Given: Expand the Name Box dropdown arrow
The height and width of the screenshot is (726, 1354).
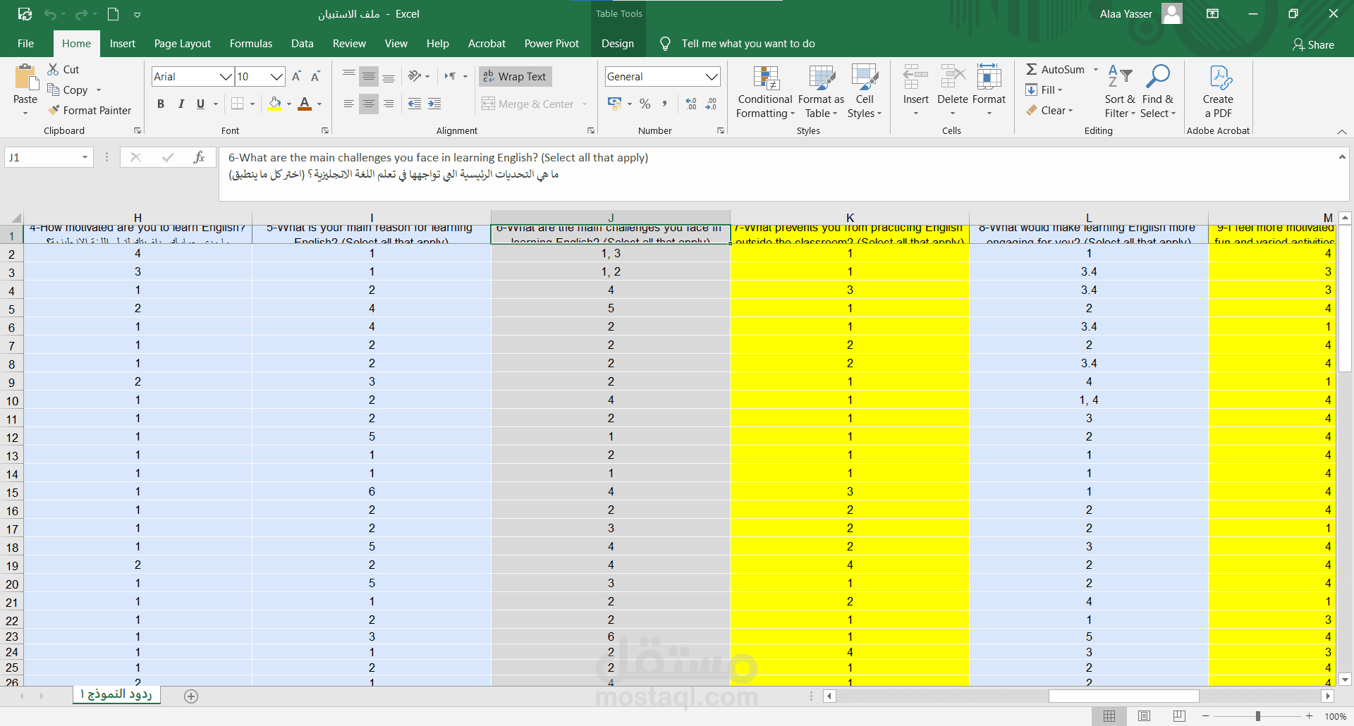Looking at the screenshot, I should tap(85, 157).
